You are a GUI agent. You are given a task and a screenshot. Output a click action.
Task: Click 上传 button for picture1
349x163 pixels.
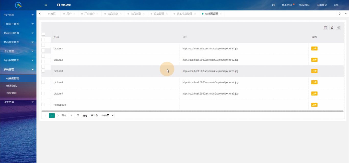(x=314, y=48)
